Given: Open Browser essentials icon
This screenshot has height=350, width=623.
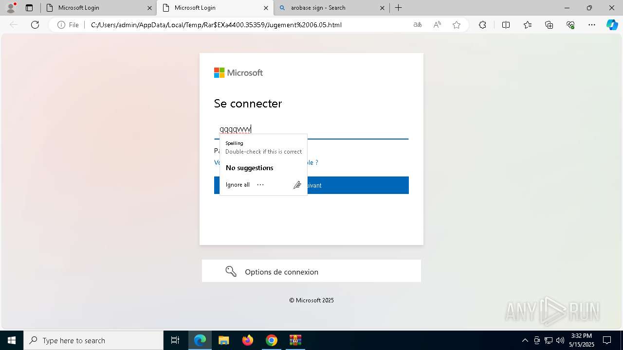Looking at the screenshot, I should [x=570, y=25].
